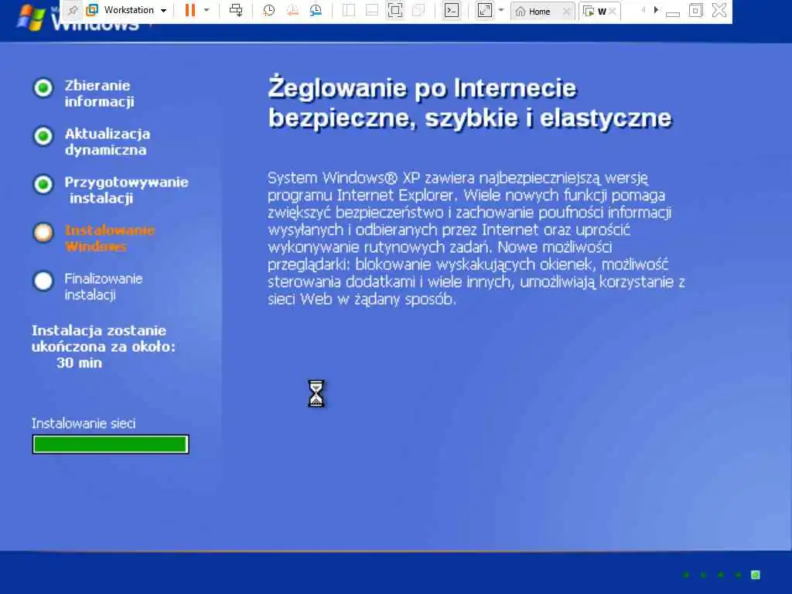Close the Home tab
Image resolution: width=792 pixels, height=594 pixels.
tap(567, 11)
